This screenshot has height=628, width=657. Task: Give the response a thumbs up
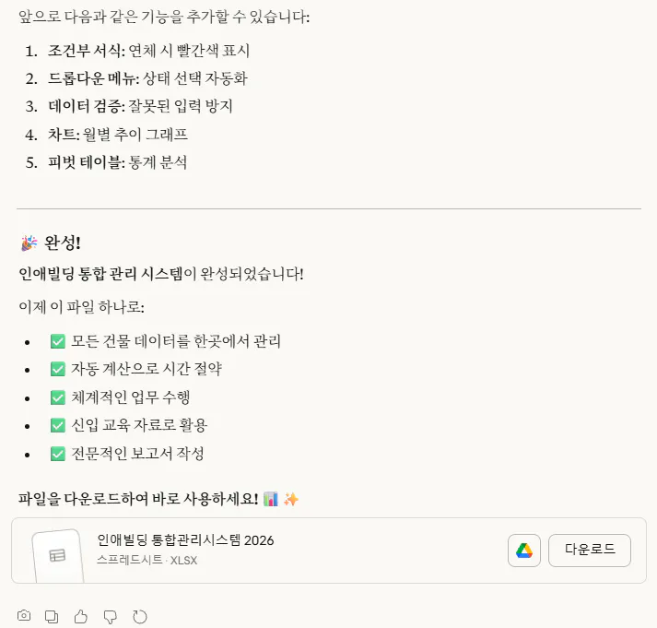pos(81,615)
